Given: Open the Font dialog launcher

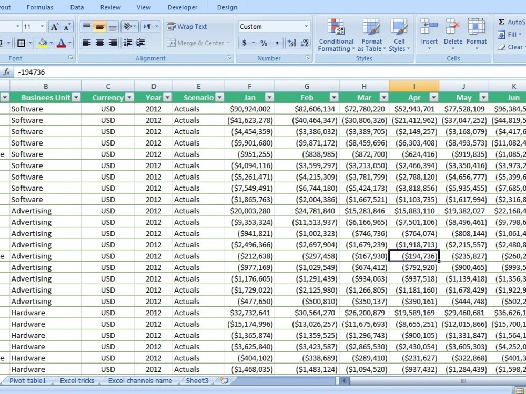Looking at the screenshot, I should point(70,58).
